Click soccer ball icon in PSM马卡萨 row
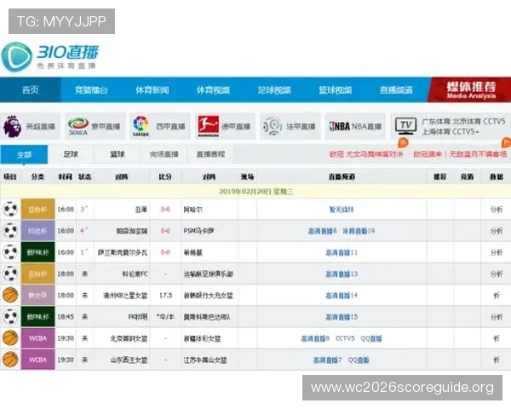511x409 pixels. [x=10, y=231]
